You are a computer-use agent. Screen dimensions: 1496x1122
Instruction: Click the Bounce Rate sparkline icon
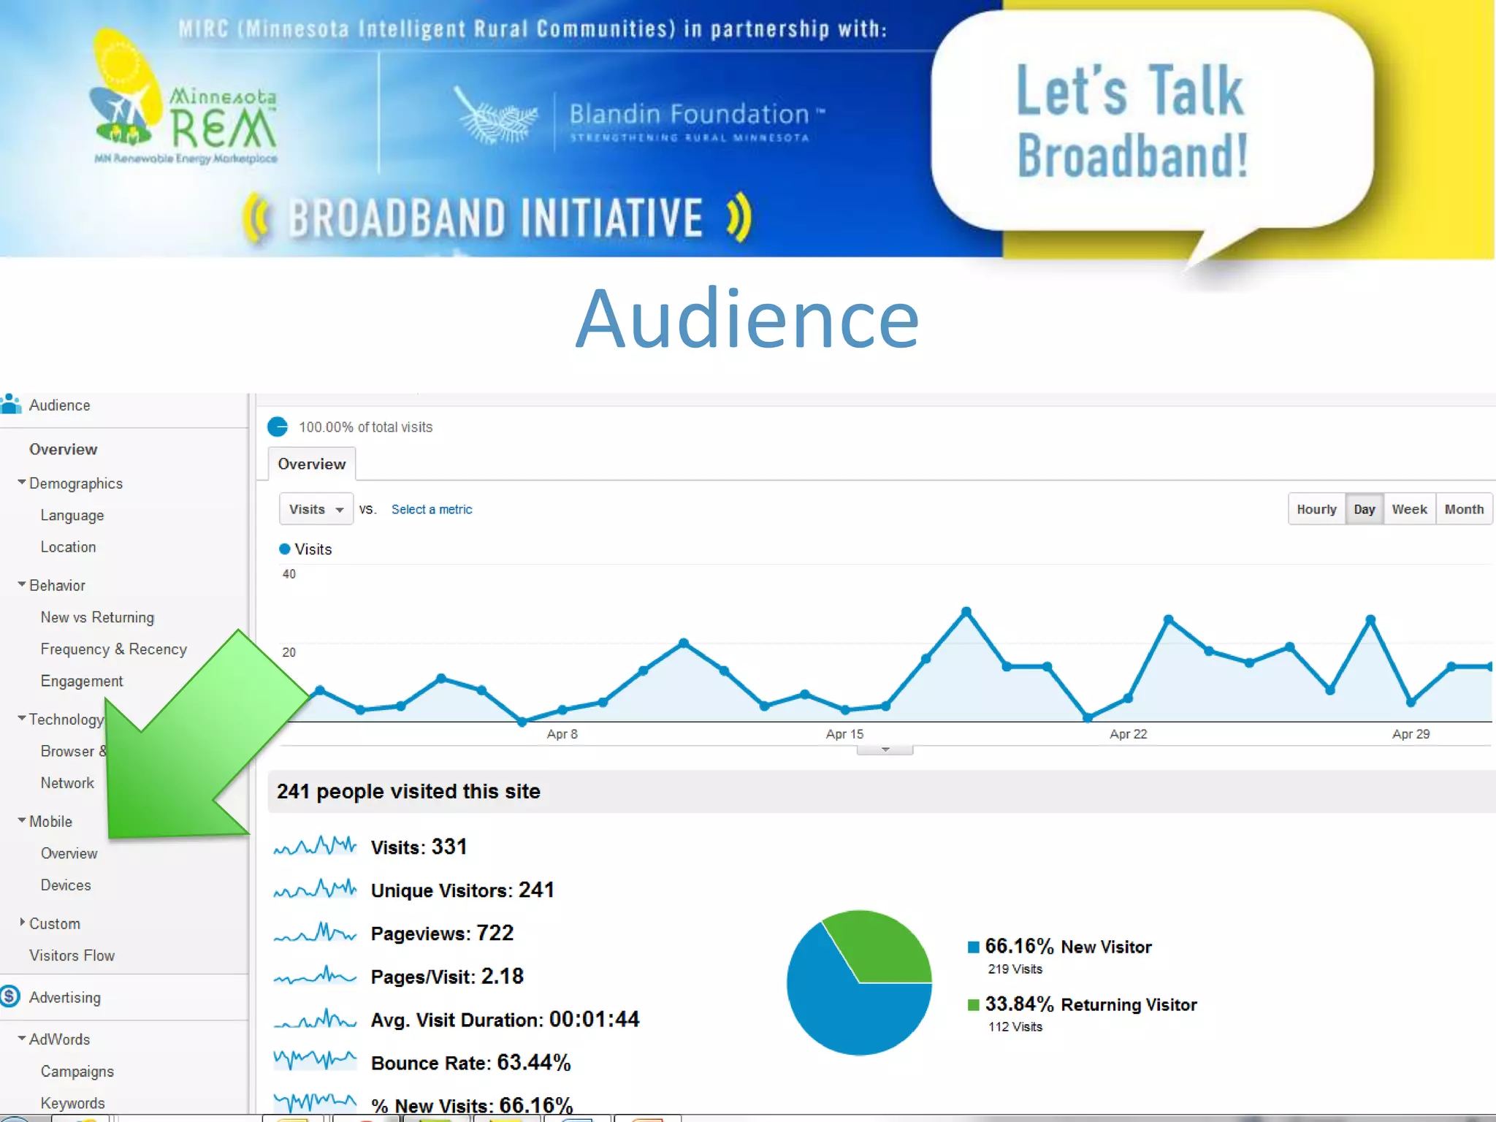pos(315,1060)
